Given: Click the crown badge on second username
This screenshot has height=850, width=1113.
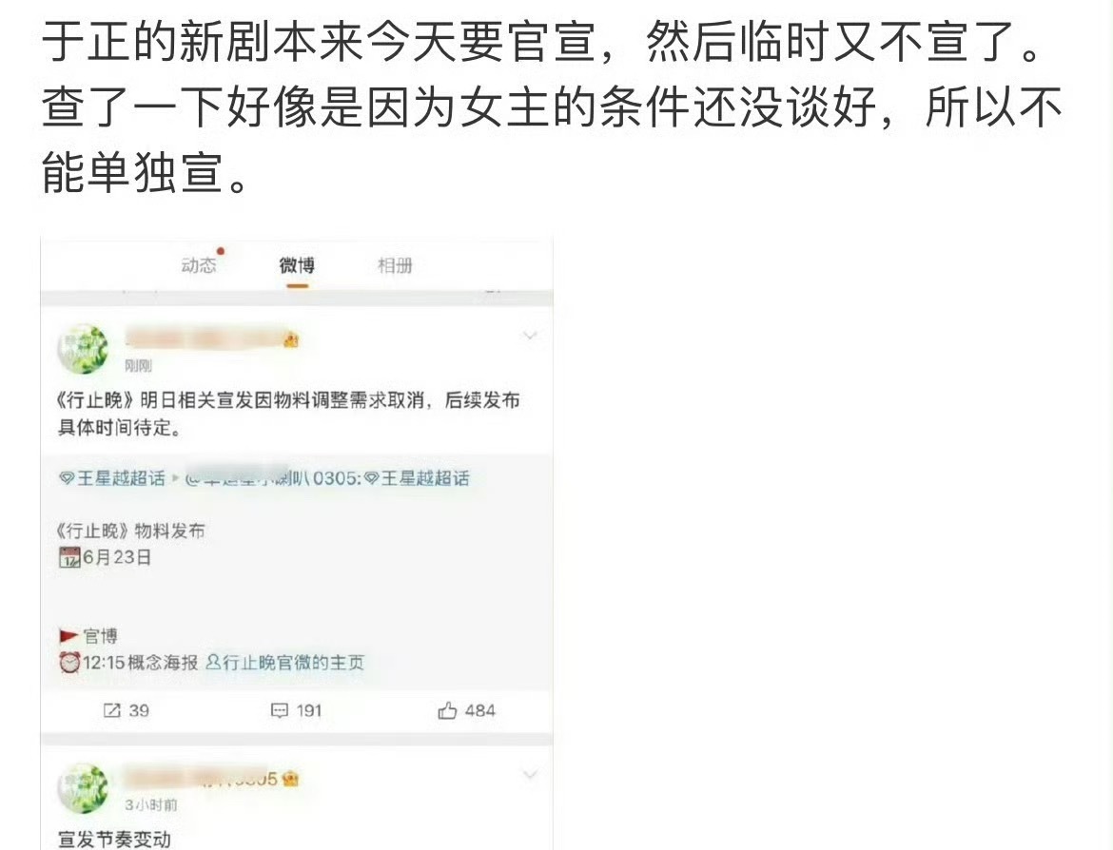Looking at the screenshot, I should click(x=290, y=779).
